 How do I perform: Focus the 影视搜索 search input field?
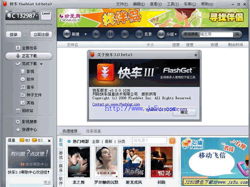[216, 34]
